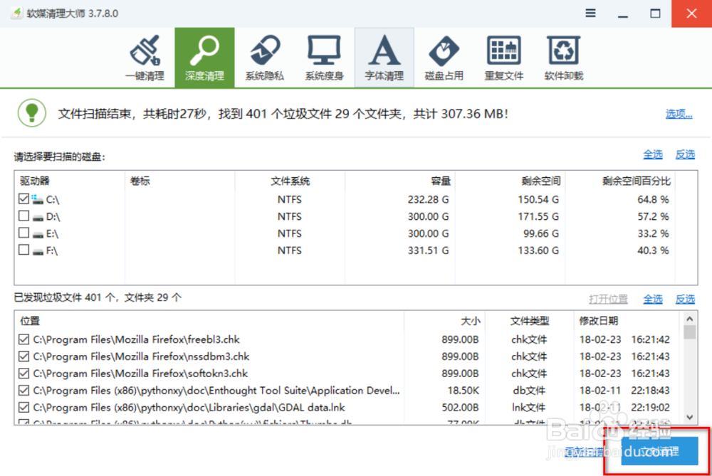712x476 pixels.
Task: Enable scanning of the D:\ drive
Action: 23,216
